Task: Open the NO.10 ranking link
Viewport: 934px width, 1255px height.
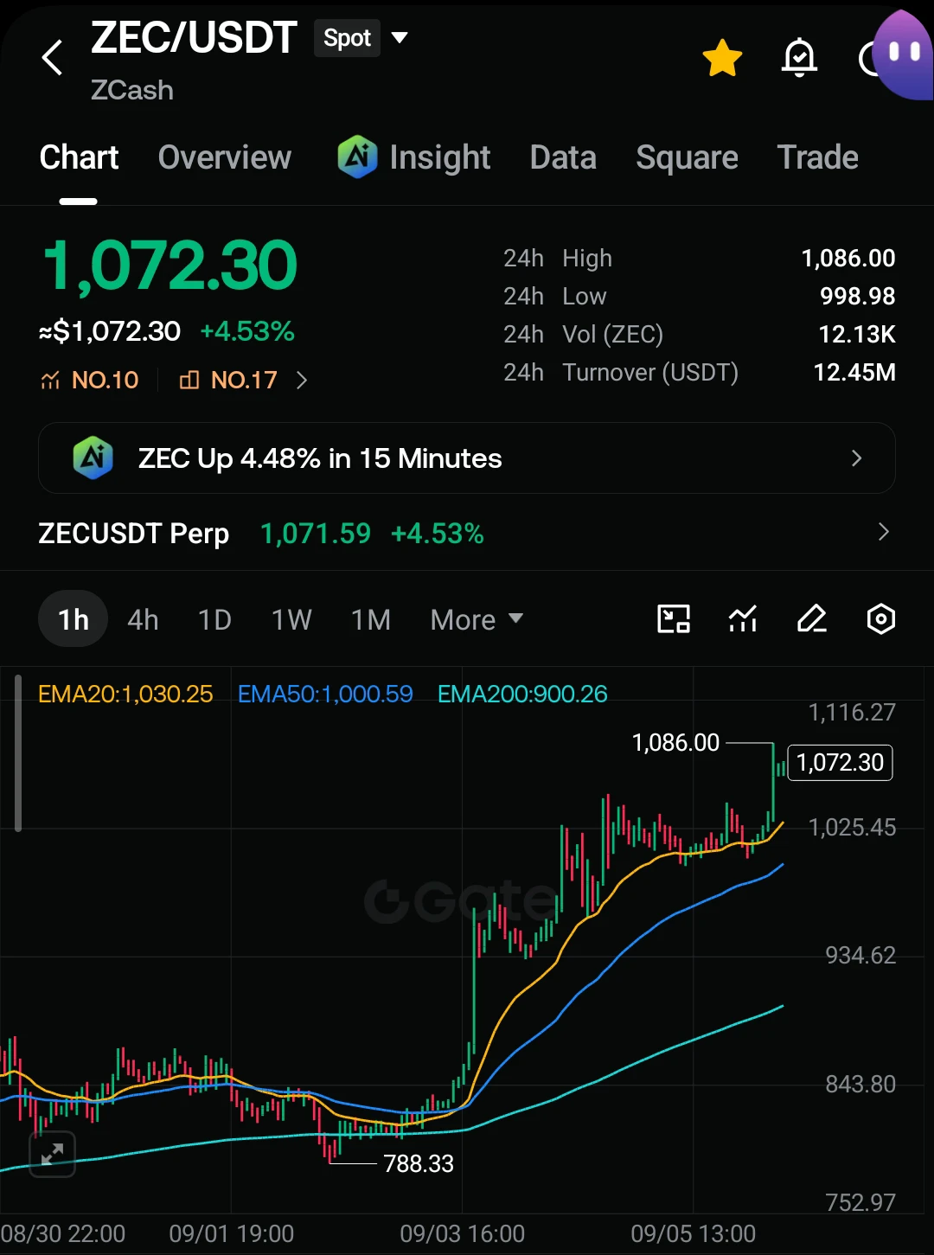Action: click(89, 380)
